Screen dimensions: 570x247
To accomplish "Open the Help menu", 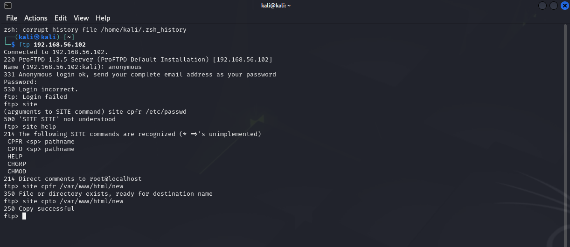I will [x=103, y=18].
